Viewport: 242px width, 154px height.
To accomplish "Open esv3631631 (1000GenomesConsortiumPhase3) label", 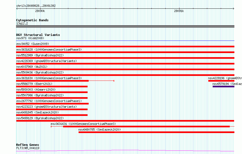I will pyautogui.click(x=83, y=124).
